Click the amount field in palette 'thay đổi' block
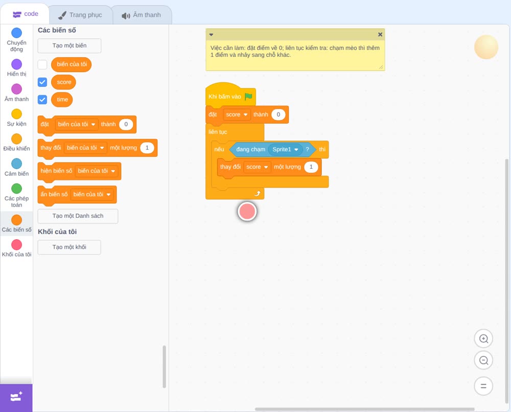511x412 pixels. coord(147,148)
